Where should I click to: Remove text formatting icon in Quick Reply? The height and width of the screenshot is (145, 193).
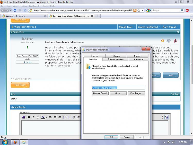(x=23, y=117)
